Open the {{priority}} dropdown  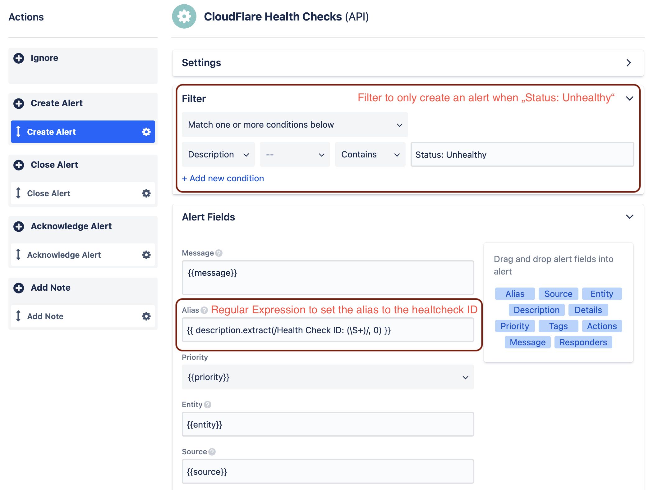tap(328, 377)
